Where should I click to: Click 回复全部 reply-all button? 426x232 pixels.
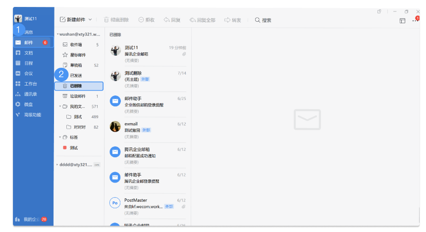[x=203, y=20]
